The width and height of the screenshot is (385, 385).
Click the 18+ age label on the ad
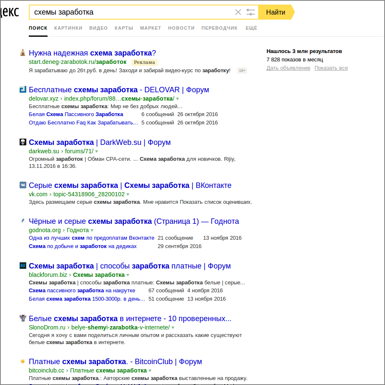(x=242, y=71)
